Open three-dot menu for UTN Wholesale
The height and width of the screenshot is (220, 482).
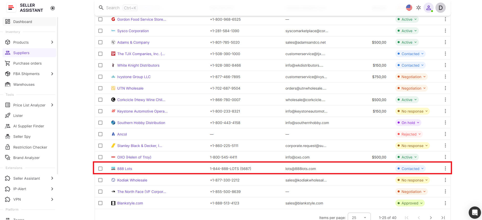point(445,88)
